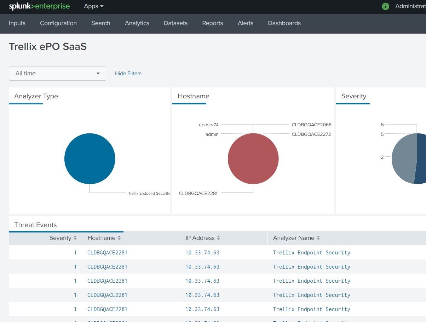Click hostname CLDBGQACE2281 in first table row
The width and height of the screenshot is (426, 322).
point(107,253)
